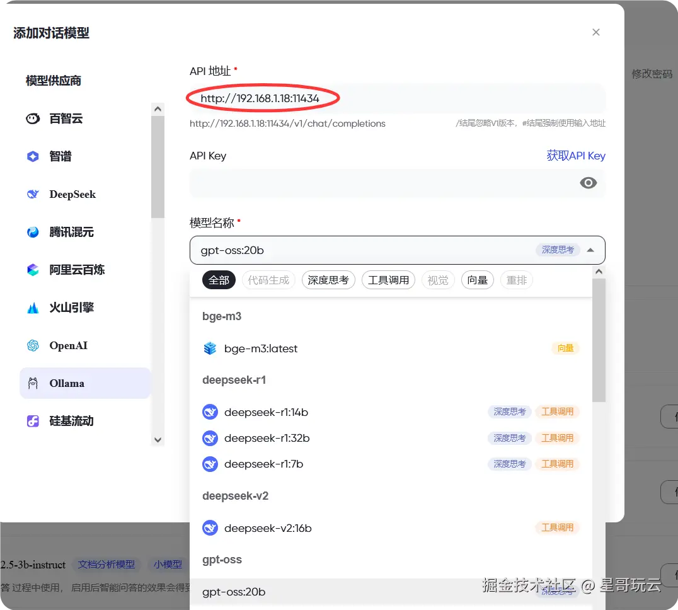Click the deepseek-r1:32b model icon
678x610 pixels.
point(210,439)
